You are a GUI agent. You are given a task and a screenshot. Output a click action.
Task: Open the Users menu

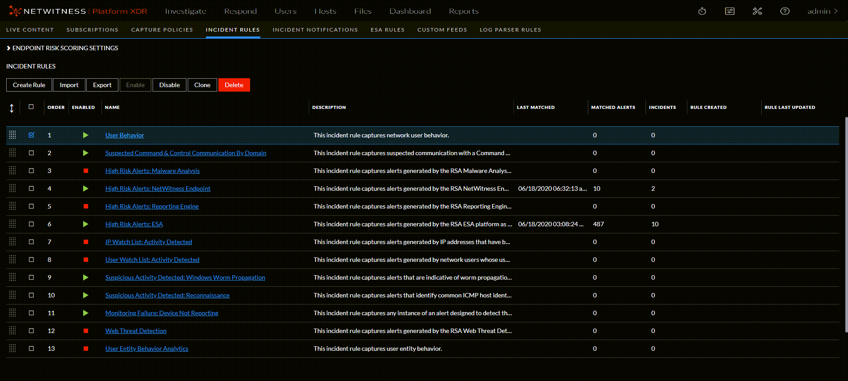[x=286, y=11]
